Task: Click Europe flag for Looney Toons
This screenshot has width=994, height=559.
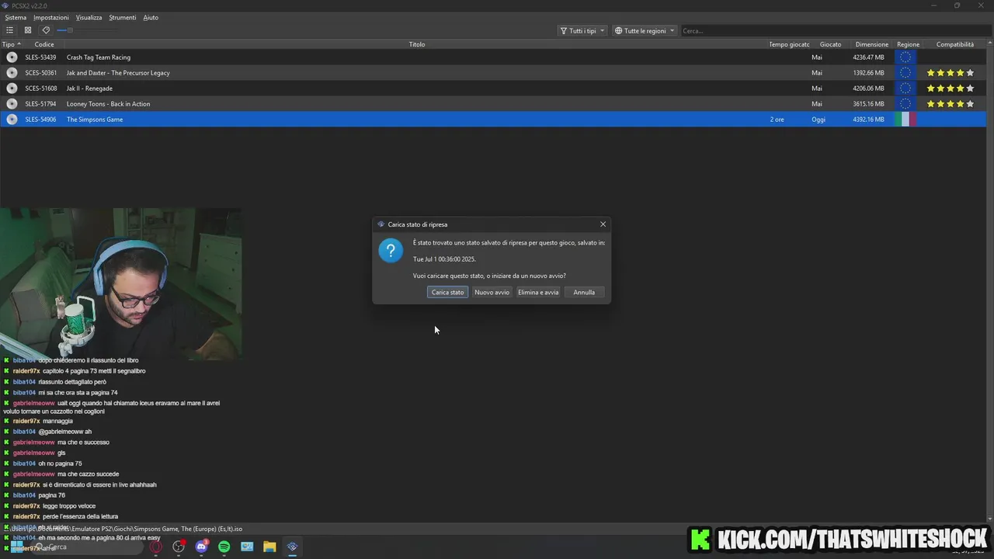Action: (x=905, y=104)
